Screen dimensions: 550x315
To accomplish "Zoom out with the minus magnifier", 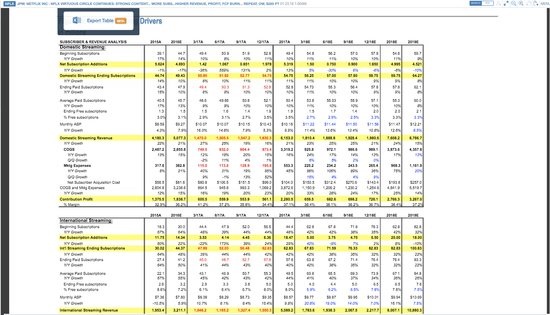I will pos(514,3).
